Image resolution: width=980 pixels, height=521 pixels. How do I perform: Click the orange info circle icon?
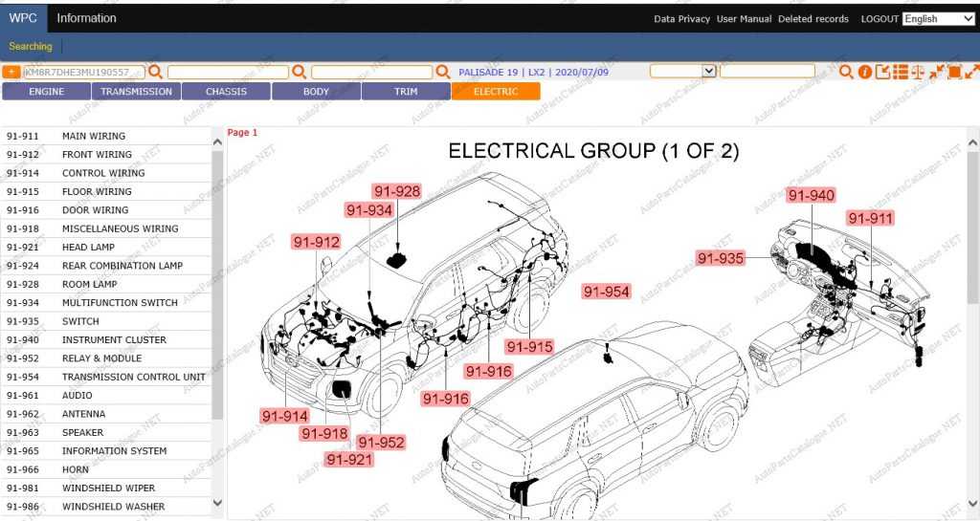865,72
